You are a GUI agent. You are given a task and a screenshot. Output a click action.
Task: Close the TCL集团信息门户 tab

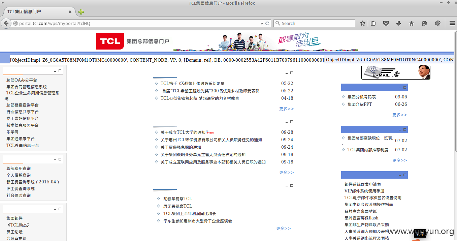click(70, 11)
